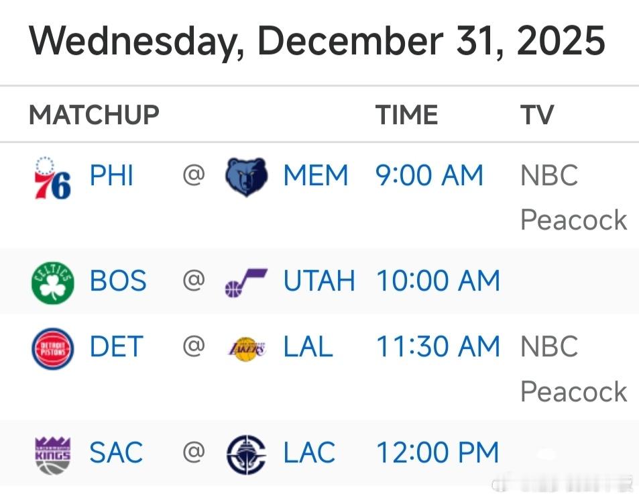Click the UTAH team abbreviation
Viewport: 639px width, 498px height.
coord(319,281)
